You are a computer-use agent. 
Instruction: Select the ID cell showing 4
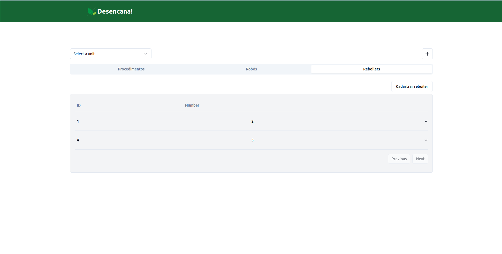point(78,140)
